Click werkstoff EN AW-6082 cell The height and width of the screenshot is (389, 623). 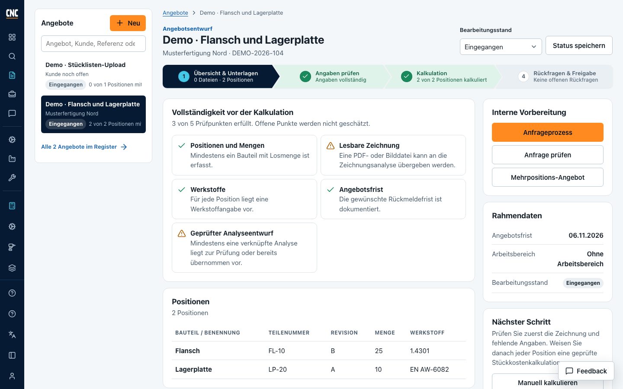tap(429, 370)
